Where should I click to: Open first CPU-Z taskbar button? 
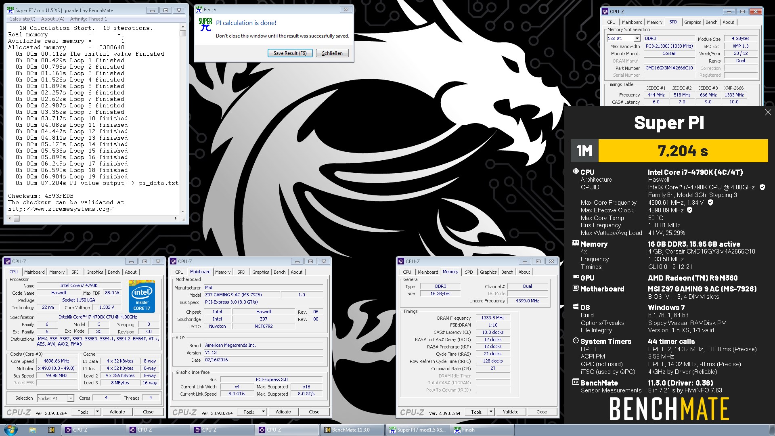[93, 430]
